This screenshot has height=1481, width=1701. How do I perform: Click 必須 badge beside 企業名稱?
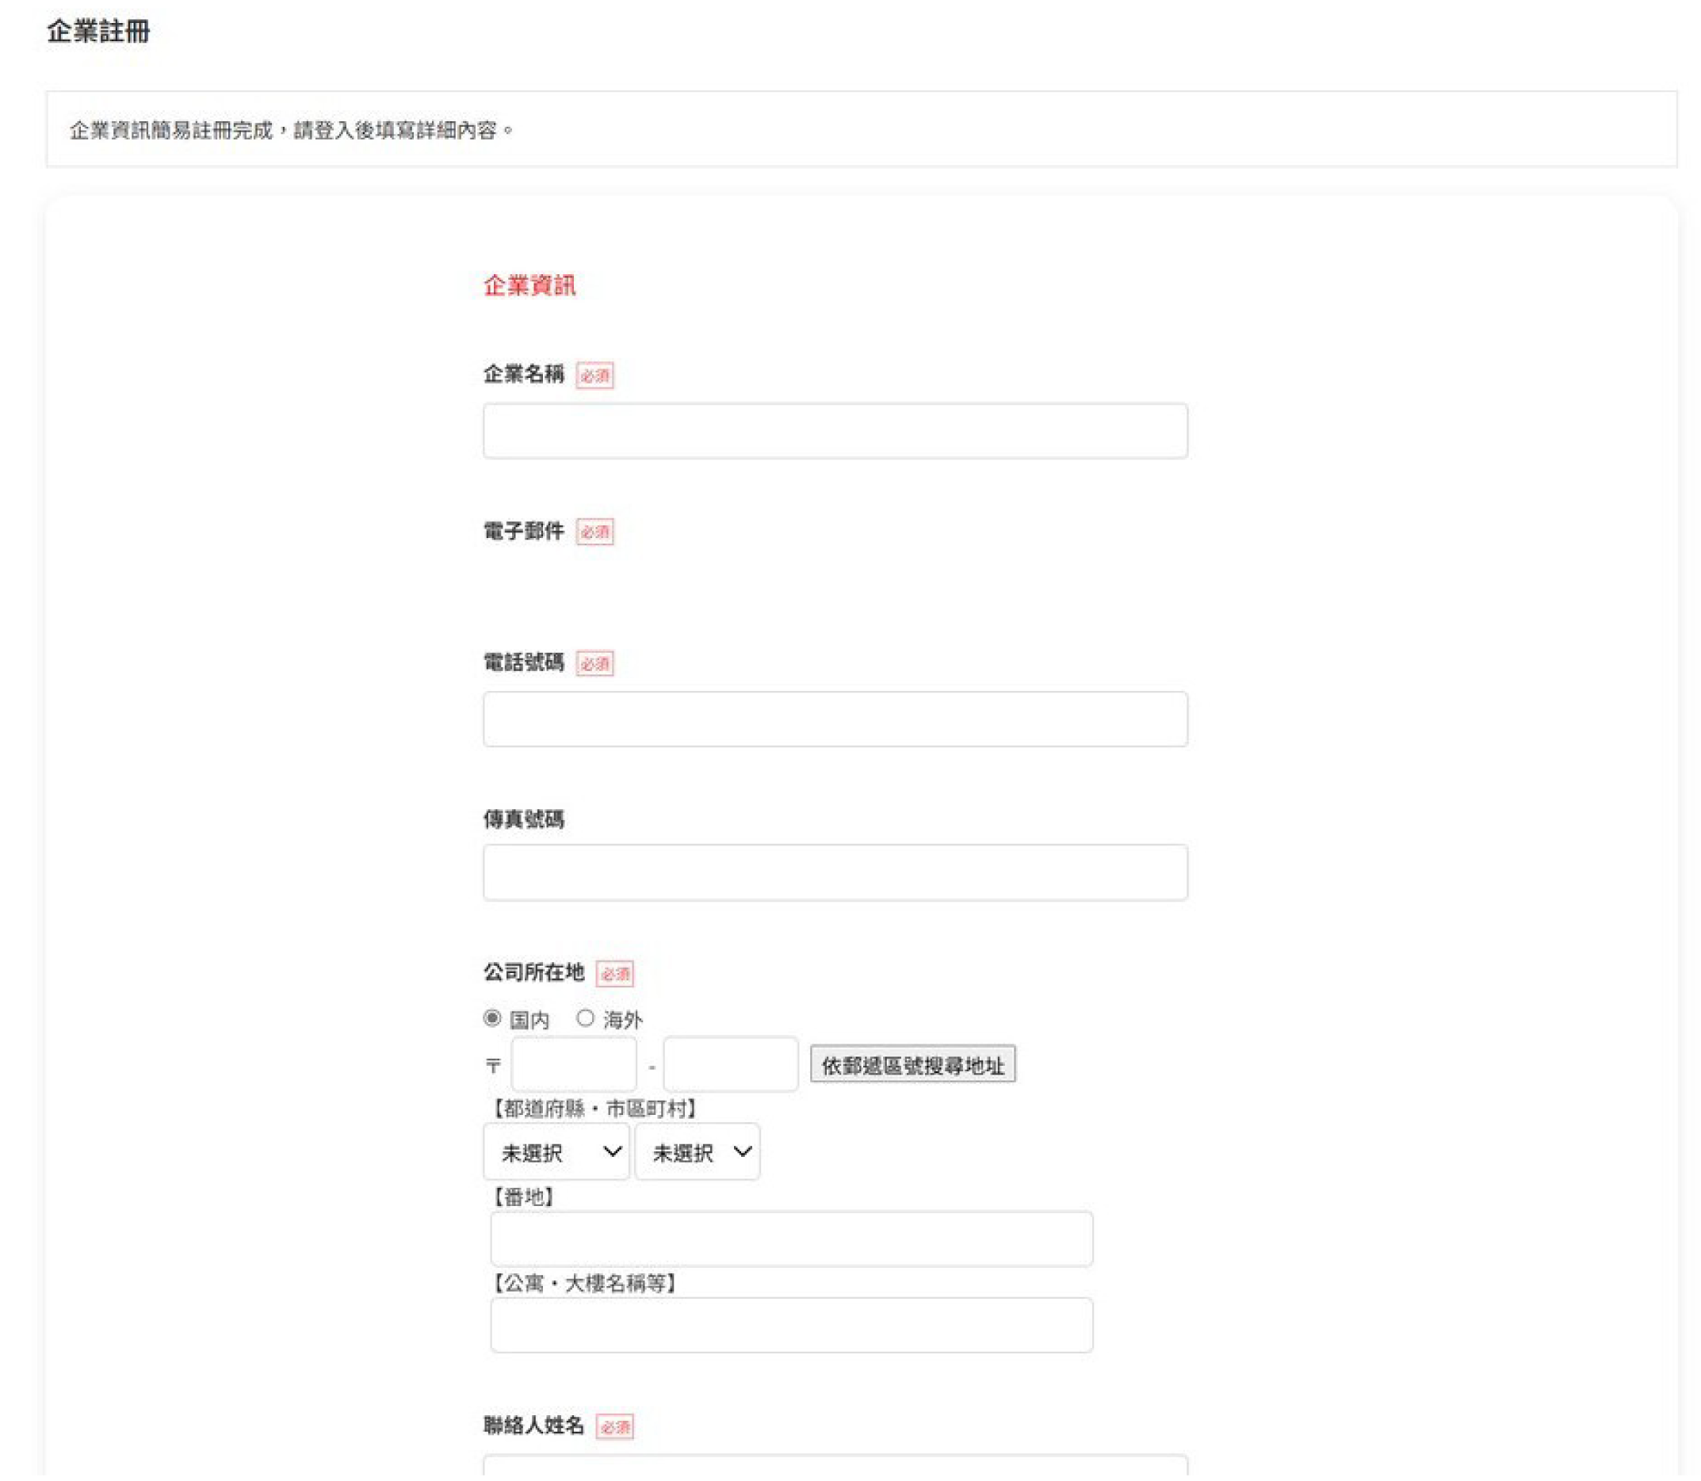pos(594,376)
